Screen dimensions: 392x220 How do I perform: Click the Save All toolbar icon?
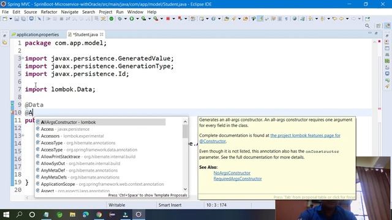tap(23, 19)
